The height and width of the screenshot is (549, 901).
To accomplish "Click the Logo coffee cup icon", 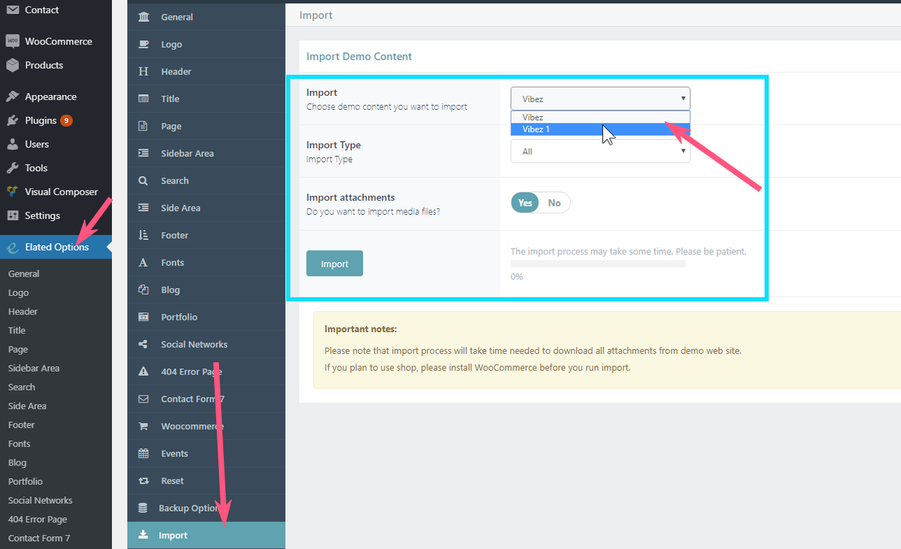I will tap(144, 44).
